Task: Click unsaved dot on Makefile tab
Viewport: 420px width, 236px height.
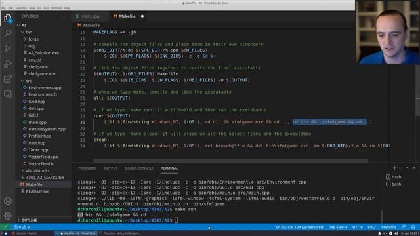Action: point(142,16)
